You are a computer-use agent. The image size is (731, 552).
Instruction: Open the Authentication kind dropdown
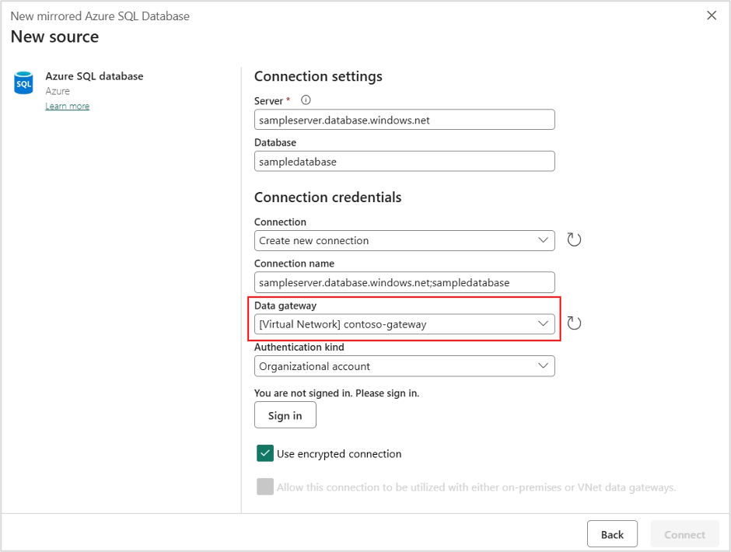click(404, 366)
